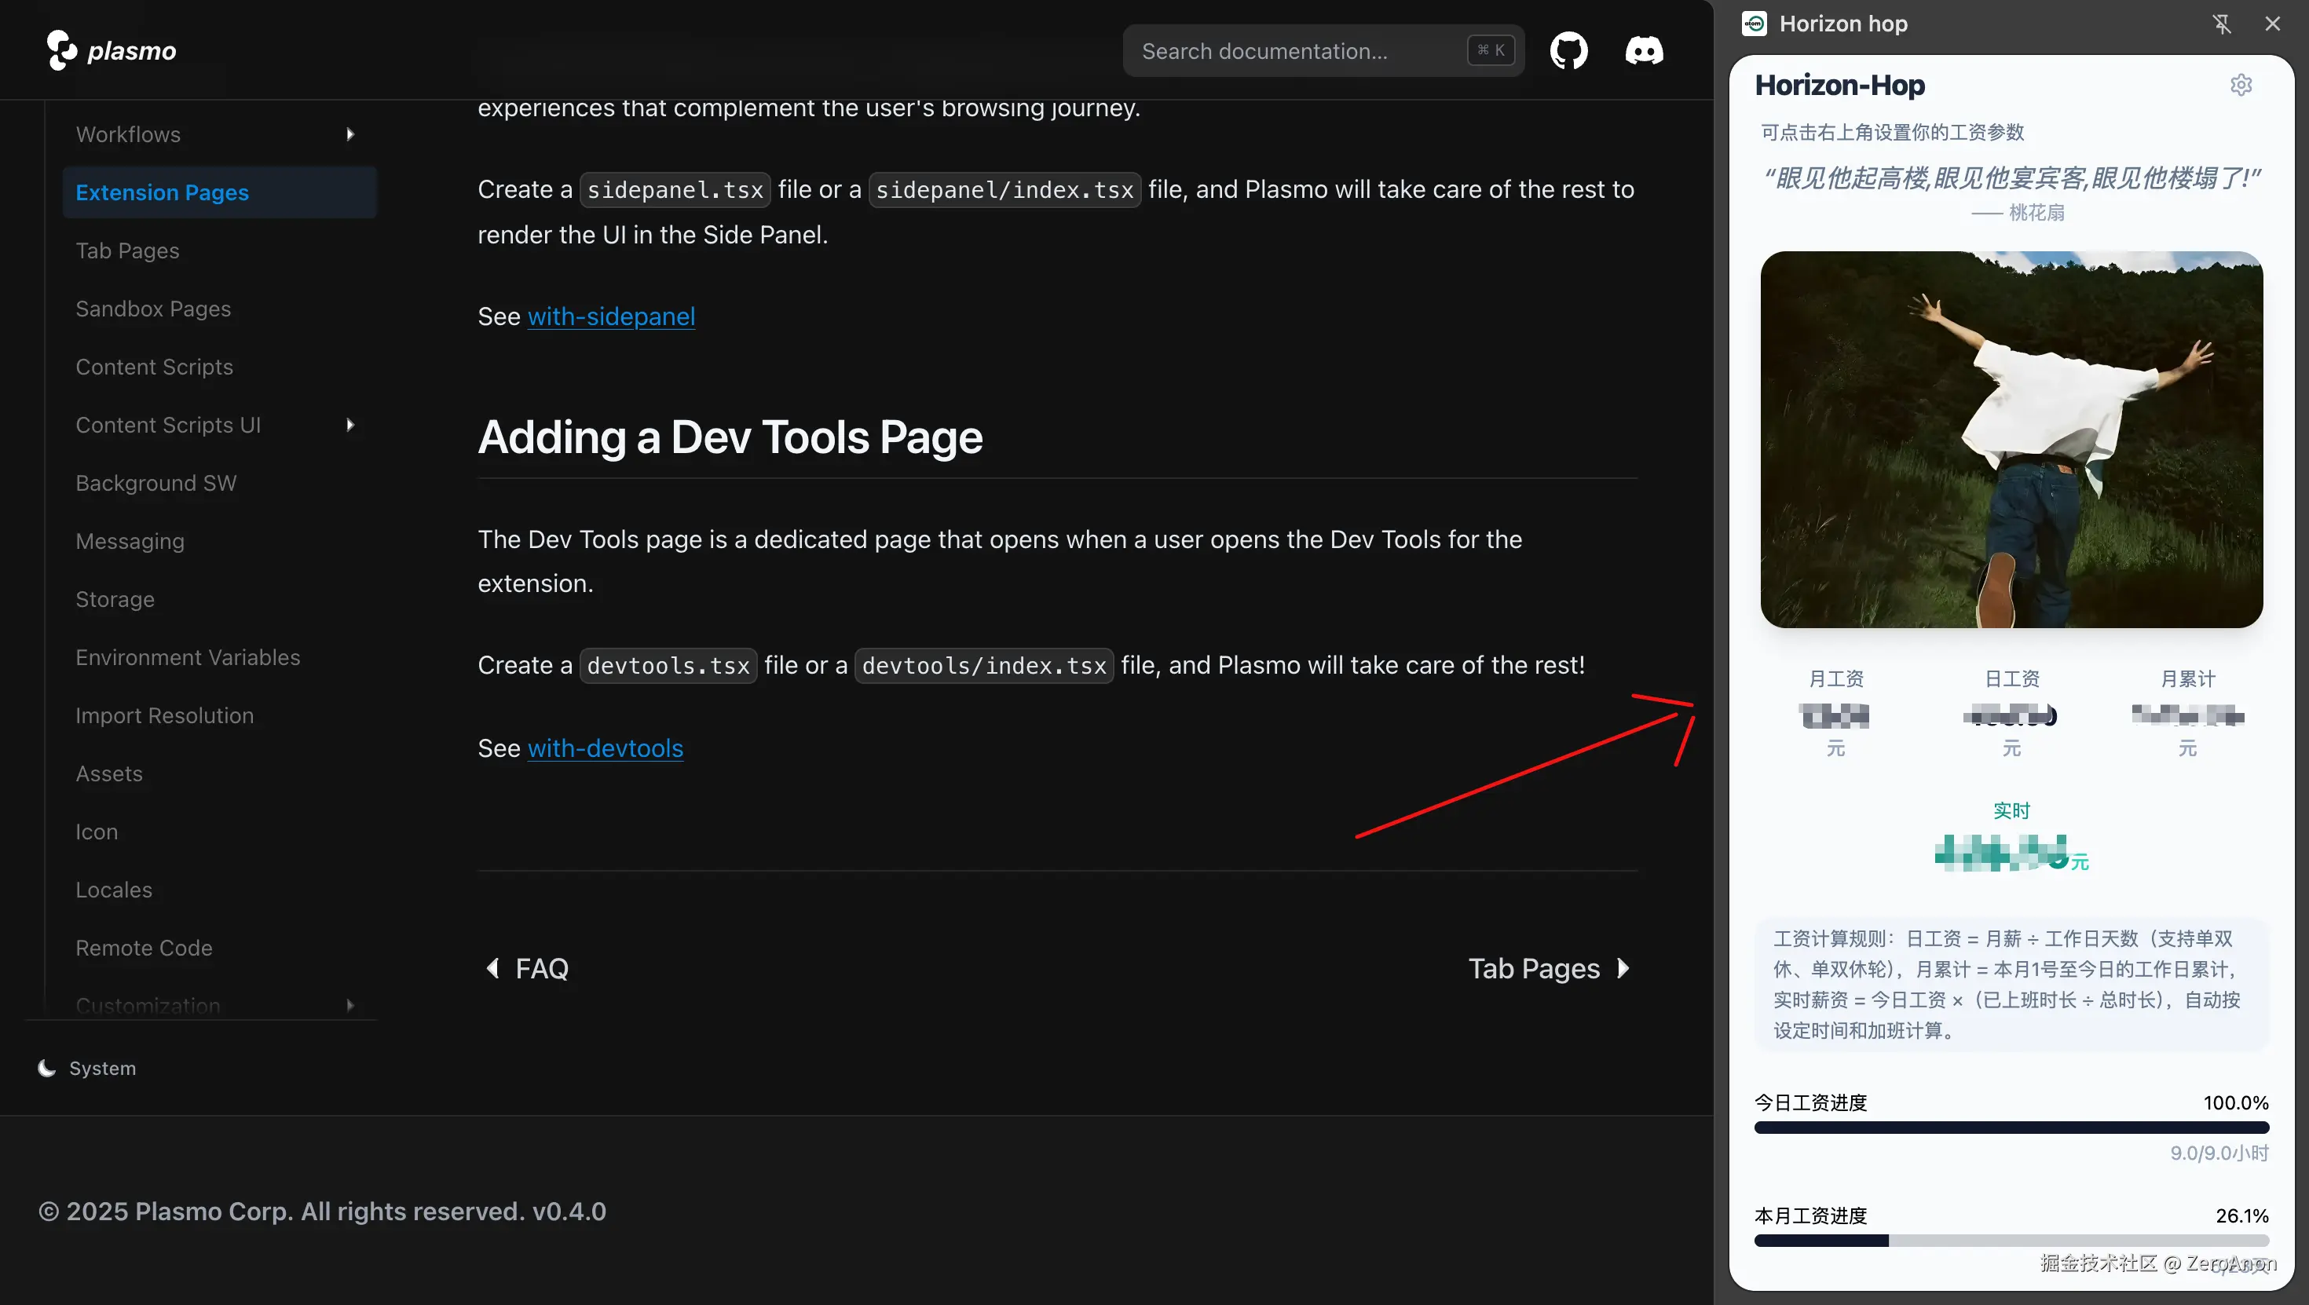Image resolution: width=2309 pixels, height=1305 pixels.
Task: Open the with-sidepanel example link
Action: tap(610, 316)
